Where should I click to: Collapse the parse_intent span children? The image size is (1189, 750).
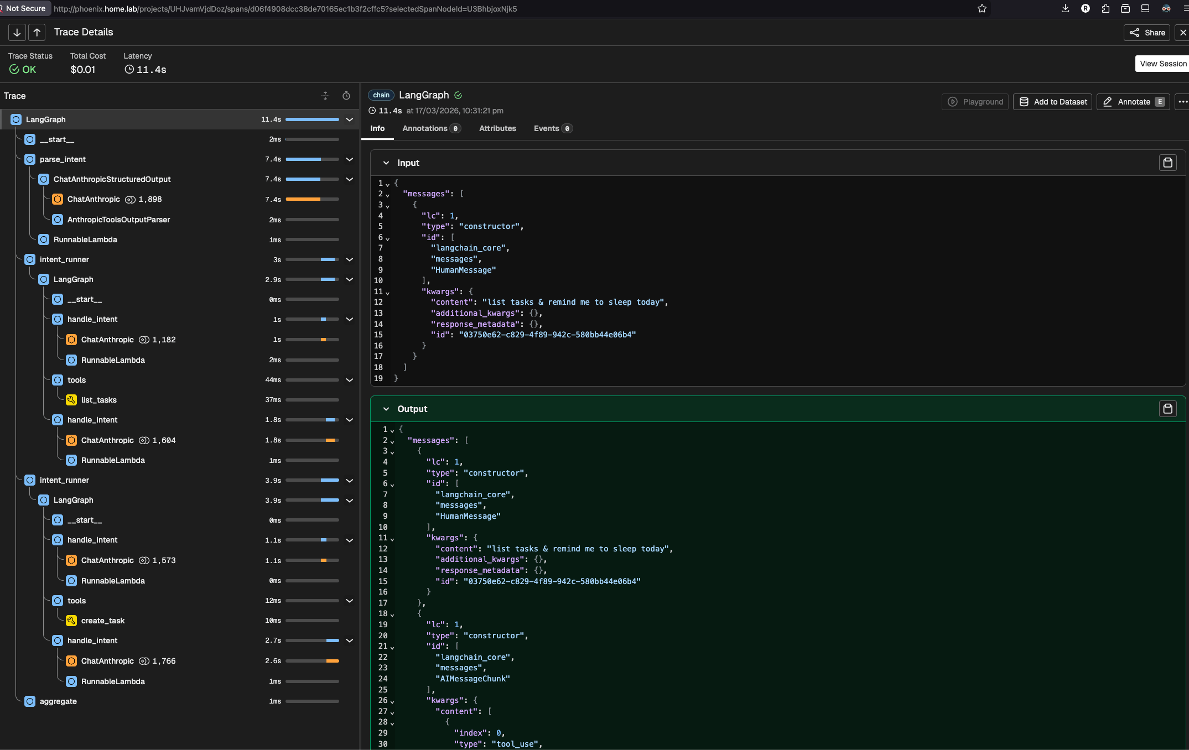point(349,159)
